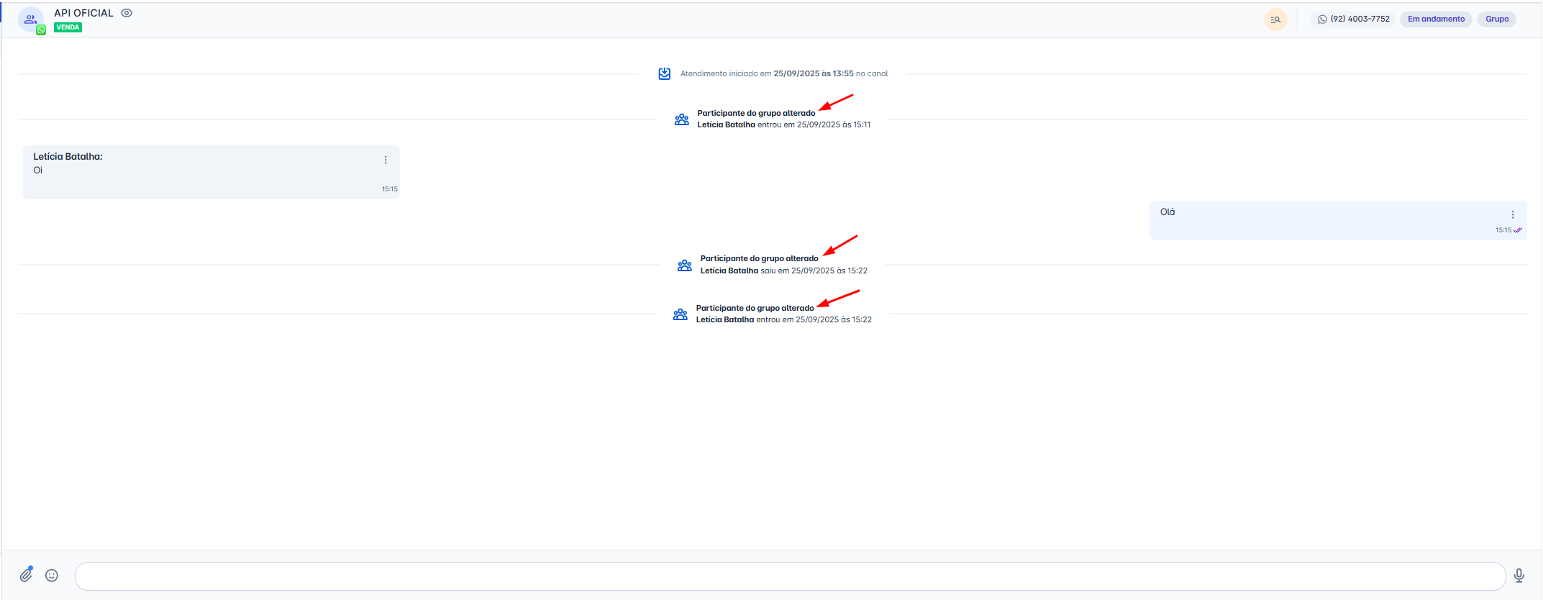Click the microphone to record audio
This screenshot has height=600, width=1543.
point(1519,576)
